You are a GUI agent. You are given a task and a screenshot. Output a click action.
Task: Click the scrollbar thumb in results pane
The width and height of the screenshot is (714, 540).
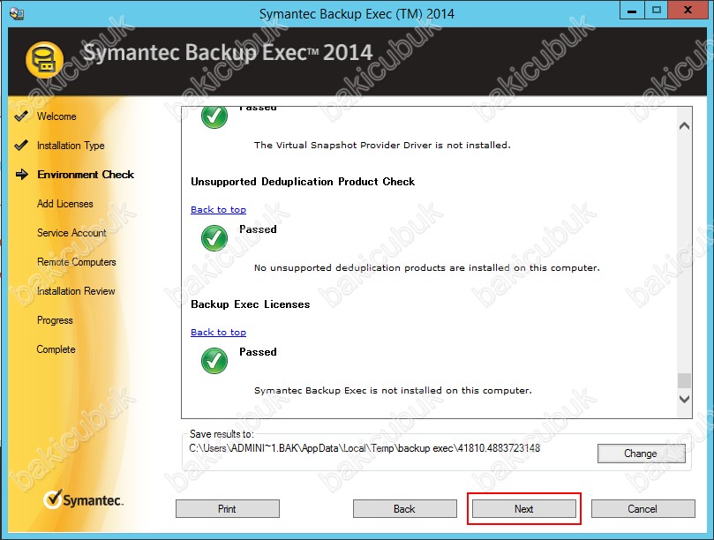(684, 380)
